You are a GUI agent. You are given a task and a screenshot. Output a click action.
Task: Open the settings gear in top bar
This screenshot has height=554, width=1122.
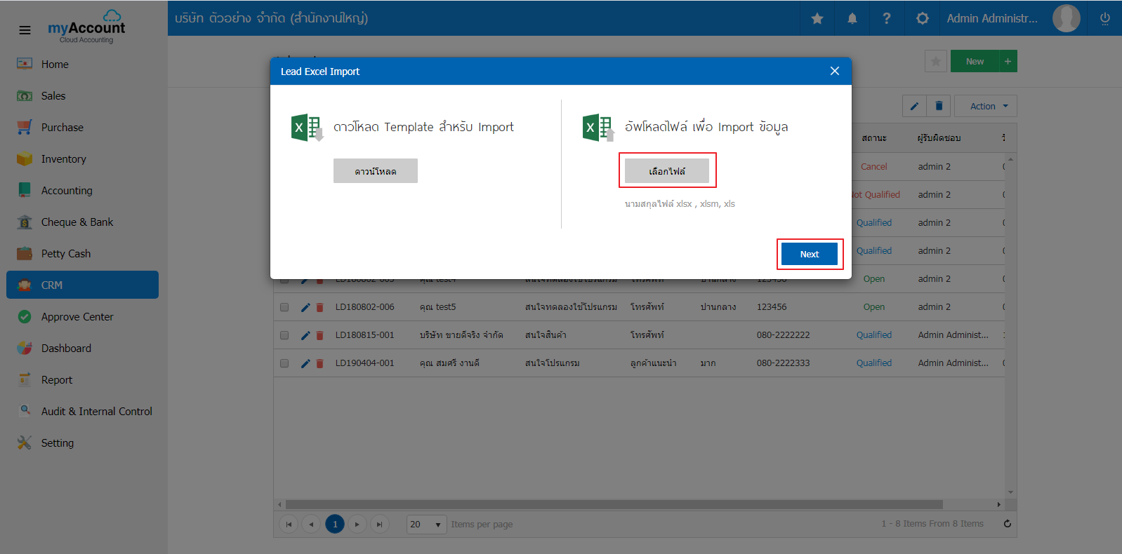pyautogui.click(x=922, y=18)
